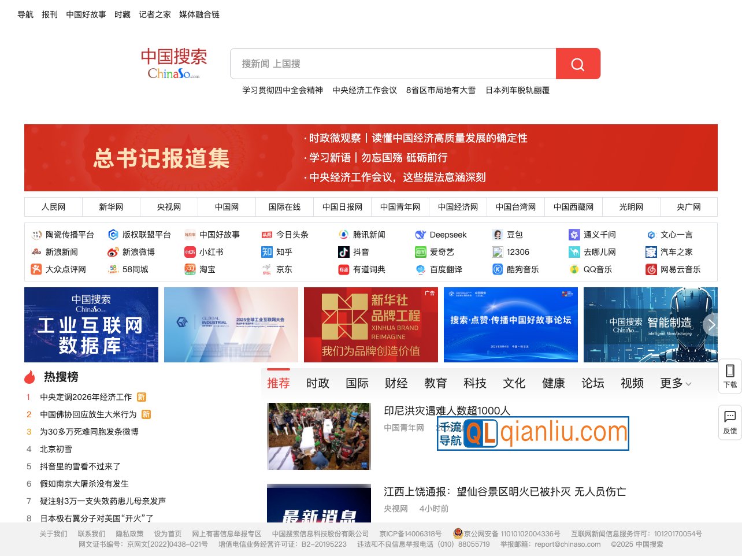Open 记者之家 in the top menu
The height and width of the screenshot is (556, 742).
(155, 14)
